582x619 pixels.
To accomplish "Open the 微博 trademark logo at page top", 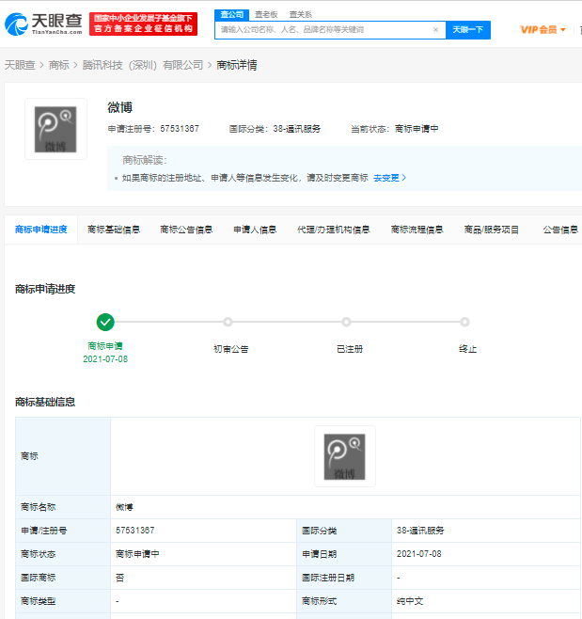I will [55, 129].
